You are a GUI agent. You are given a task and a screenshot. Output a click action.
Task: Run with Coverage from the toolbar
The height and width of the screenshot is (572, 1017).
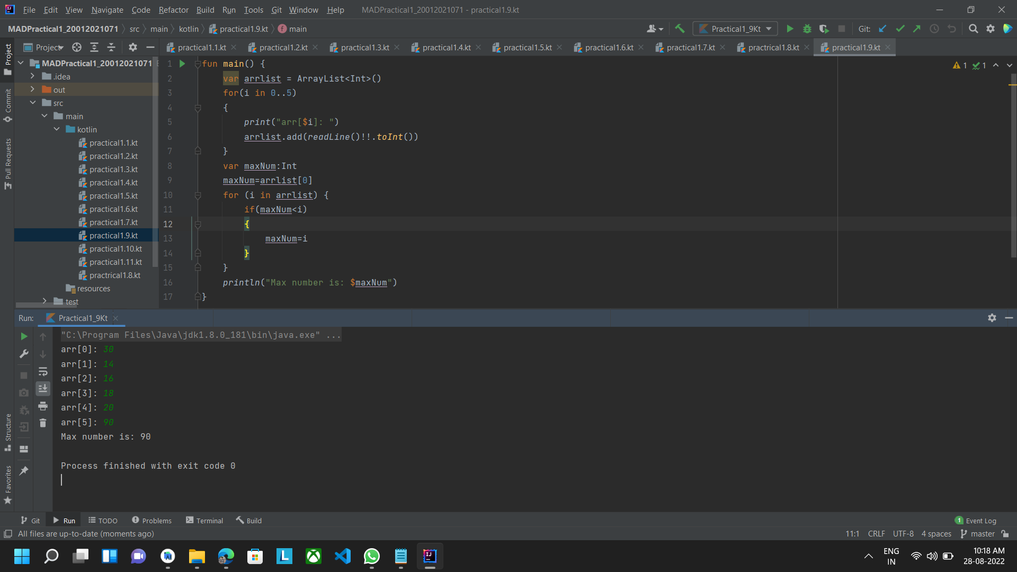(x=824, y=29)
